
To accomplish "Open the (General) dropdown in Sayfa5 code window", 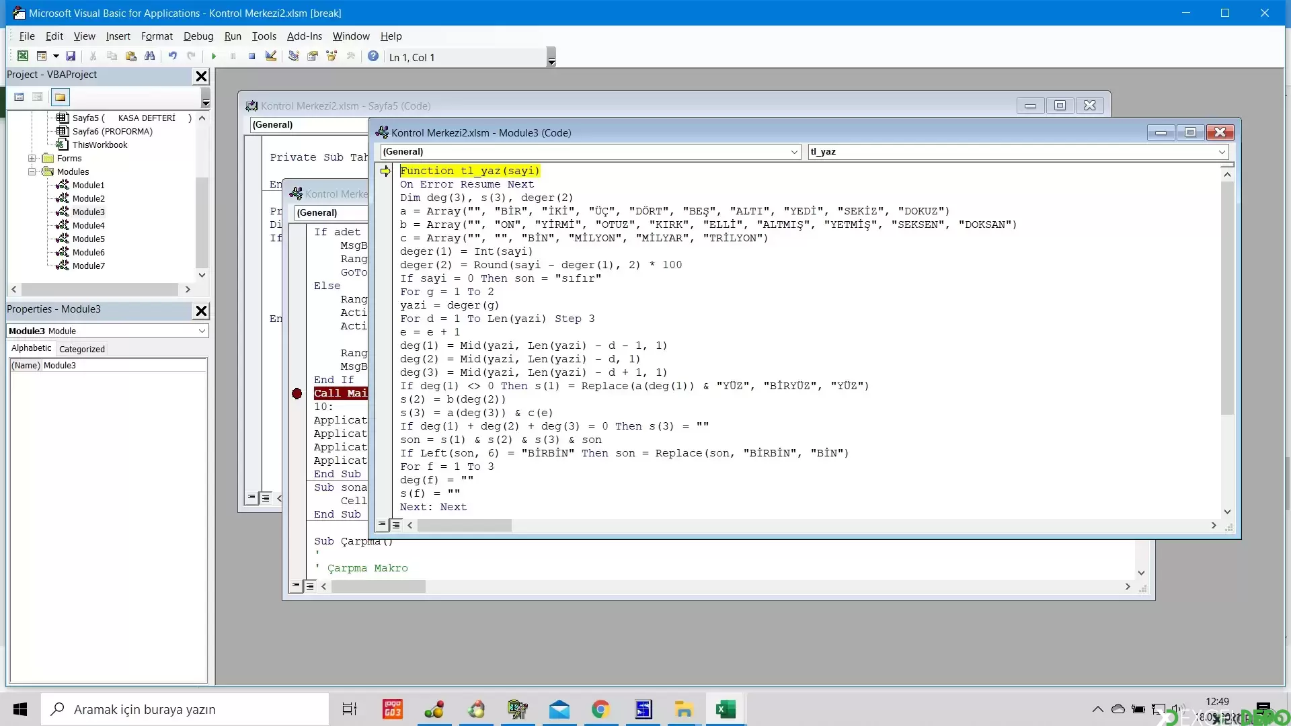I will point(309,125).
